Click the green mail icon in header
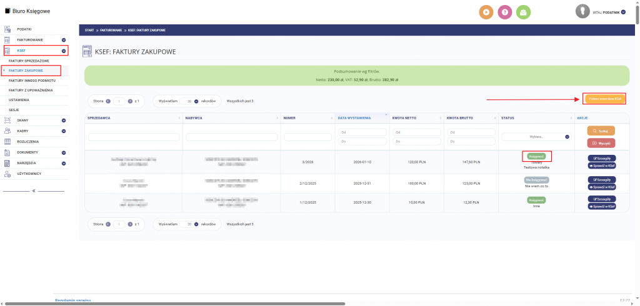The width and height of the screenshot is (640, 306). (x=524, y=11)
